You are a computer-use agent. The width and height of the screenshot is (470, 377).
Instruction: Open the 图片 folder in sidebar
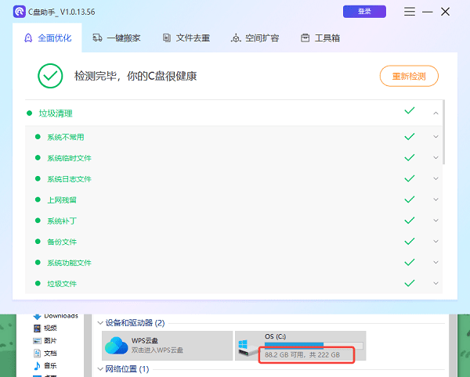pos(50,341)
